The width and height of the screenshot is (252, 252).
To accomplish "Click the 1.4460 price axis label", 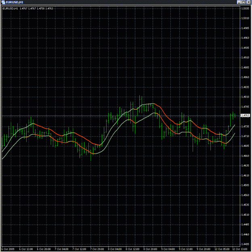I will tap(245, 235).
